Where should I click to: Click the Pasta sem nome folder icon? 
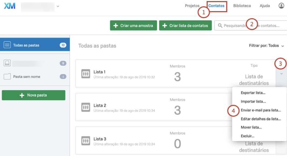point(7,77)
